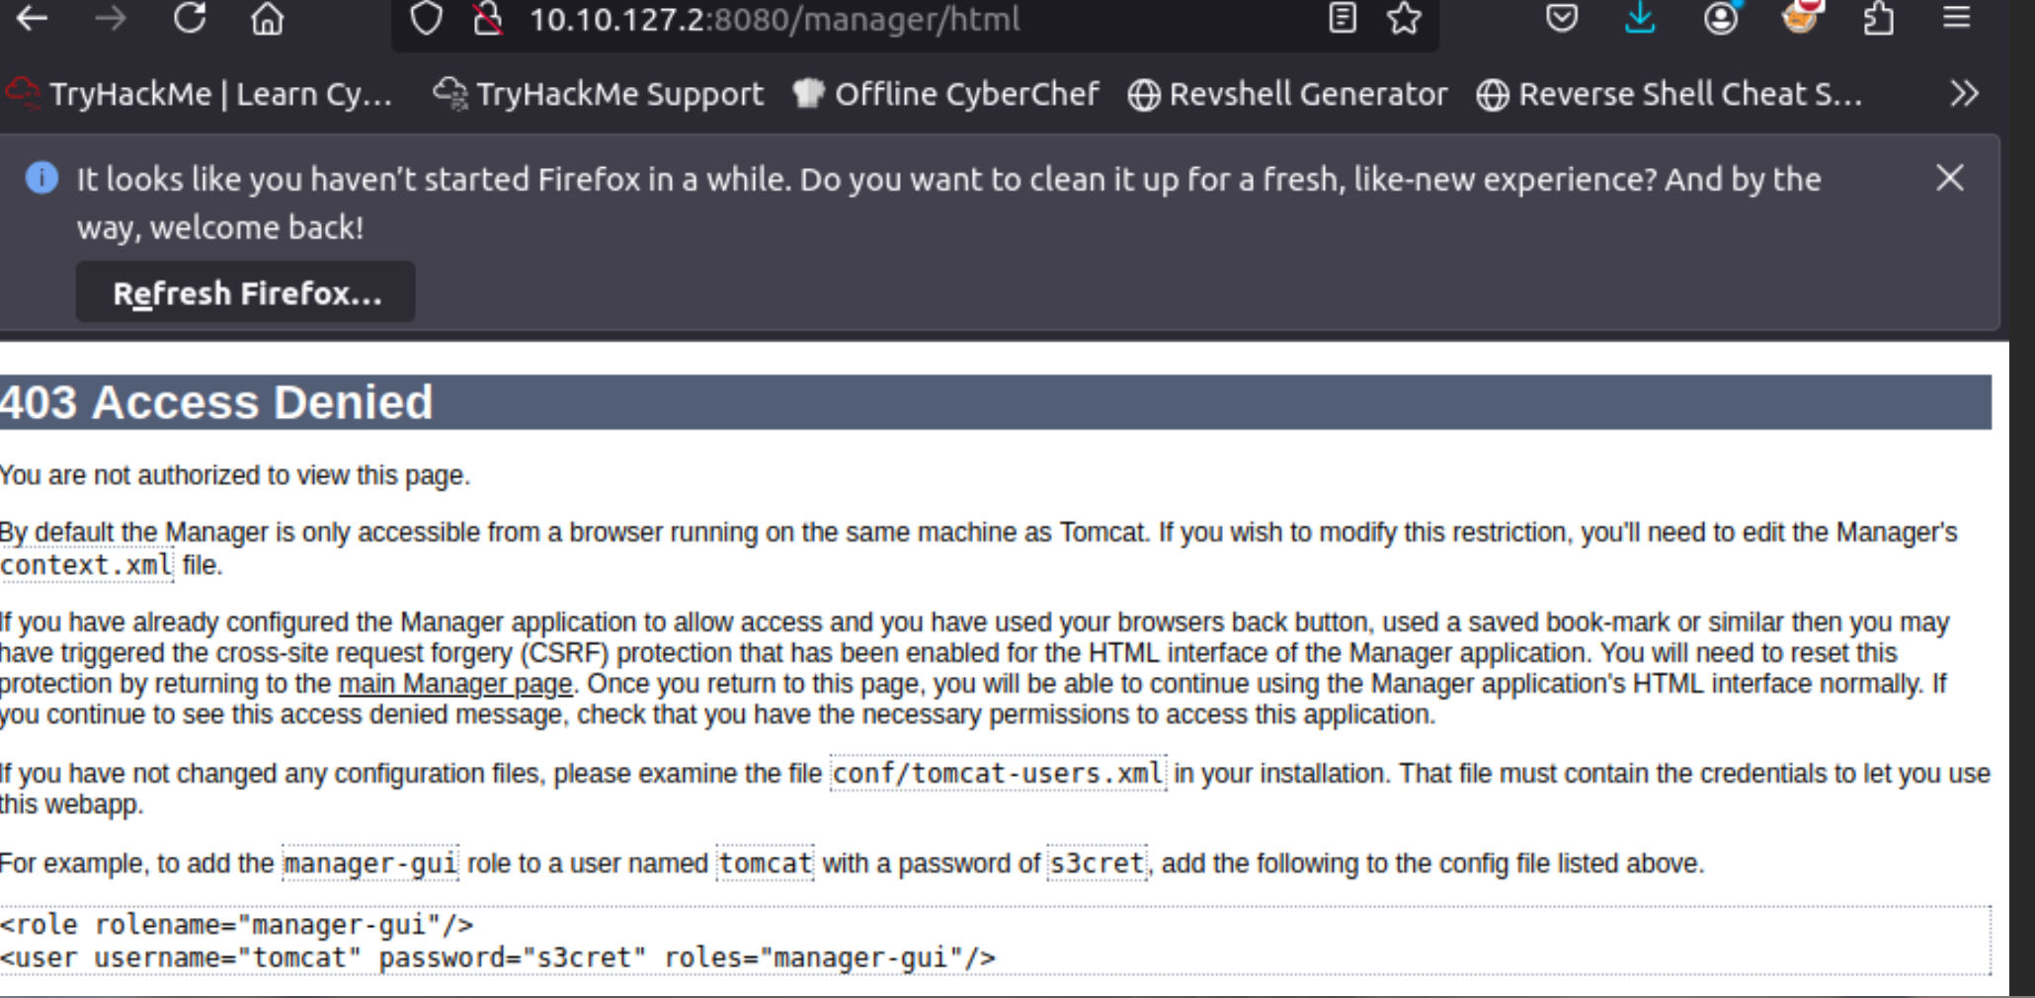Open the Firefox hamburger menu

click(x=1956, y=18)
